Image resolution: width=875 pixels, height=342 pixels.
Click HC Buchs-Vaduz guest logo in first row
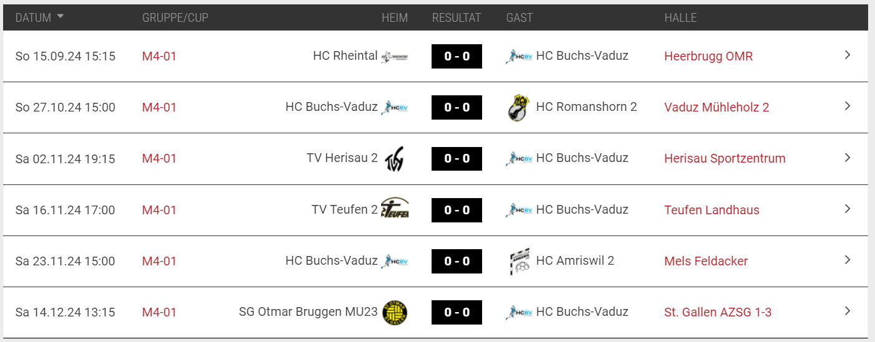[x=519, y=57]
